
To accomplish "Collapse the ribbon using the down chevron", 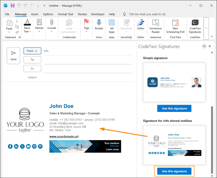I will tap(212, 36).
